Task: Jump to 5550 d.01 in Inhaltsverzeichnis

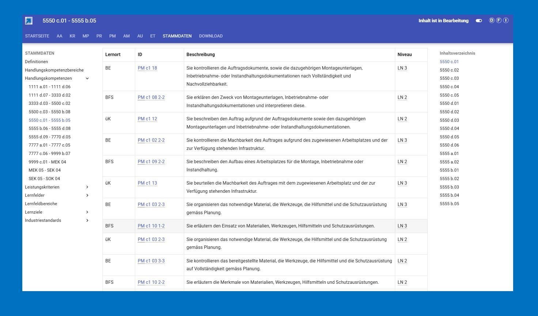Action: point(449,104)
